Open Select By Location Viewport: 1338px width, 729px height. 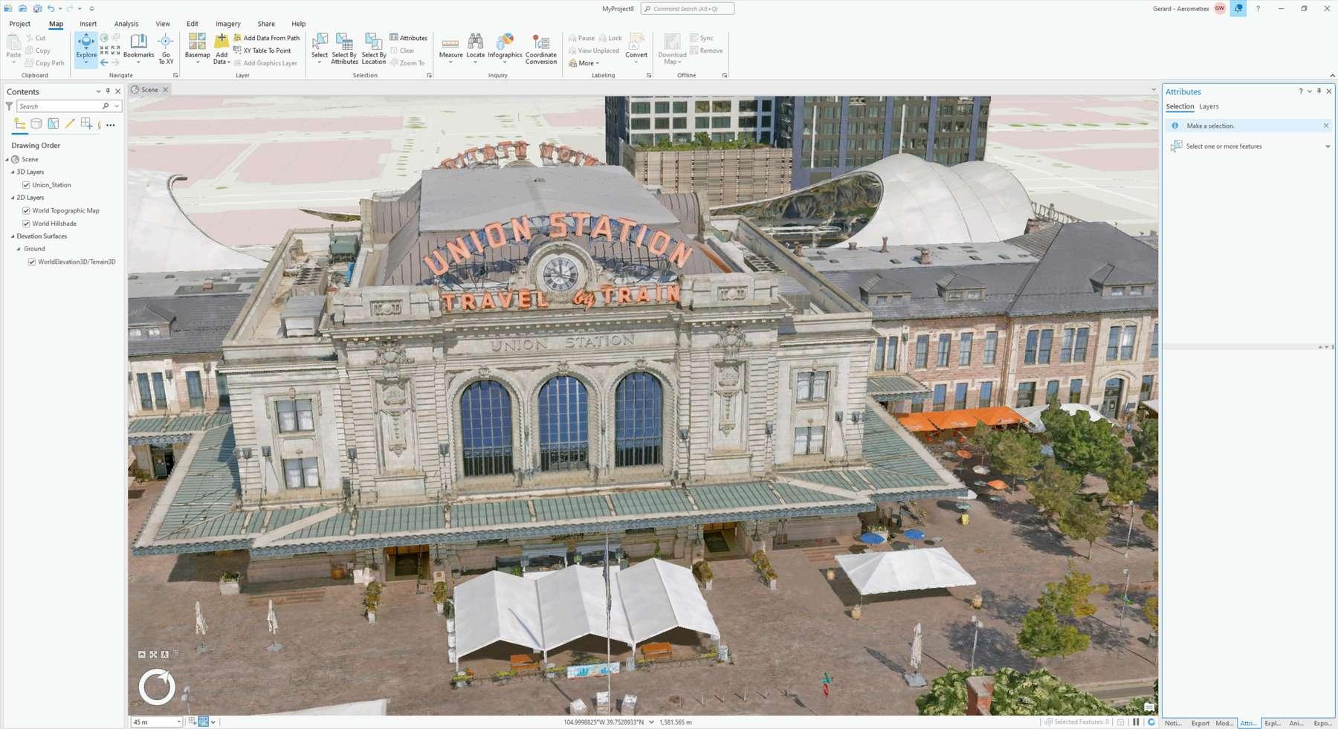[x=373, y=48]
